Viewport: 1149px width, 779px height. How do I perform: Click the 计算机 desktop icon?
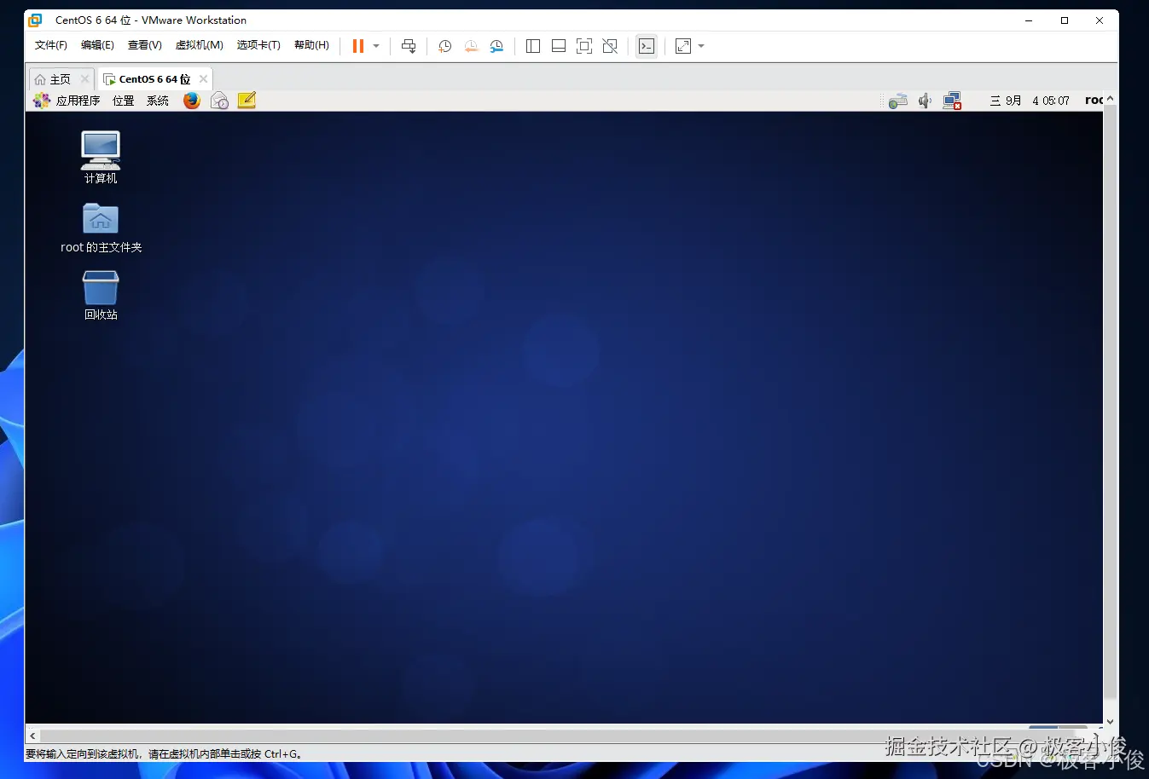[101, 157]
